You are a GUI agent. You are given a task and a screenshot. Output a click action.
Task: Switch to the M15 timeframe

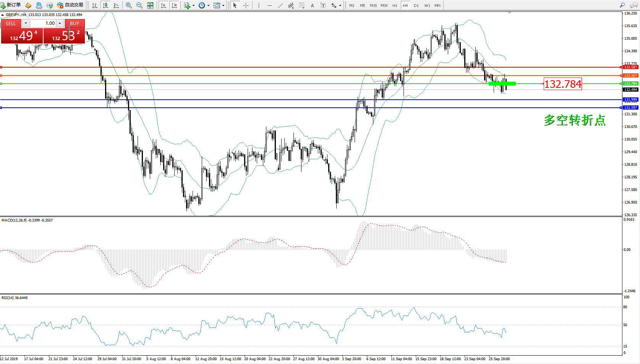pyautogui.click(x=373, y=5)
